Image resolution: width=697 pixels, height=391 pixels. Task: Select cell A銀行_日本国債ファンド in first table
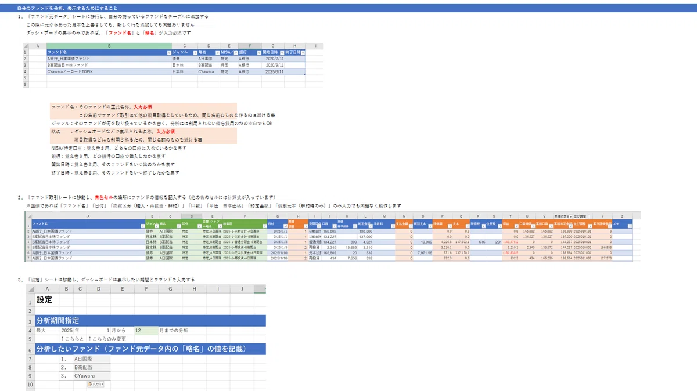coord(109,59)
